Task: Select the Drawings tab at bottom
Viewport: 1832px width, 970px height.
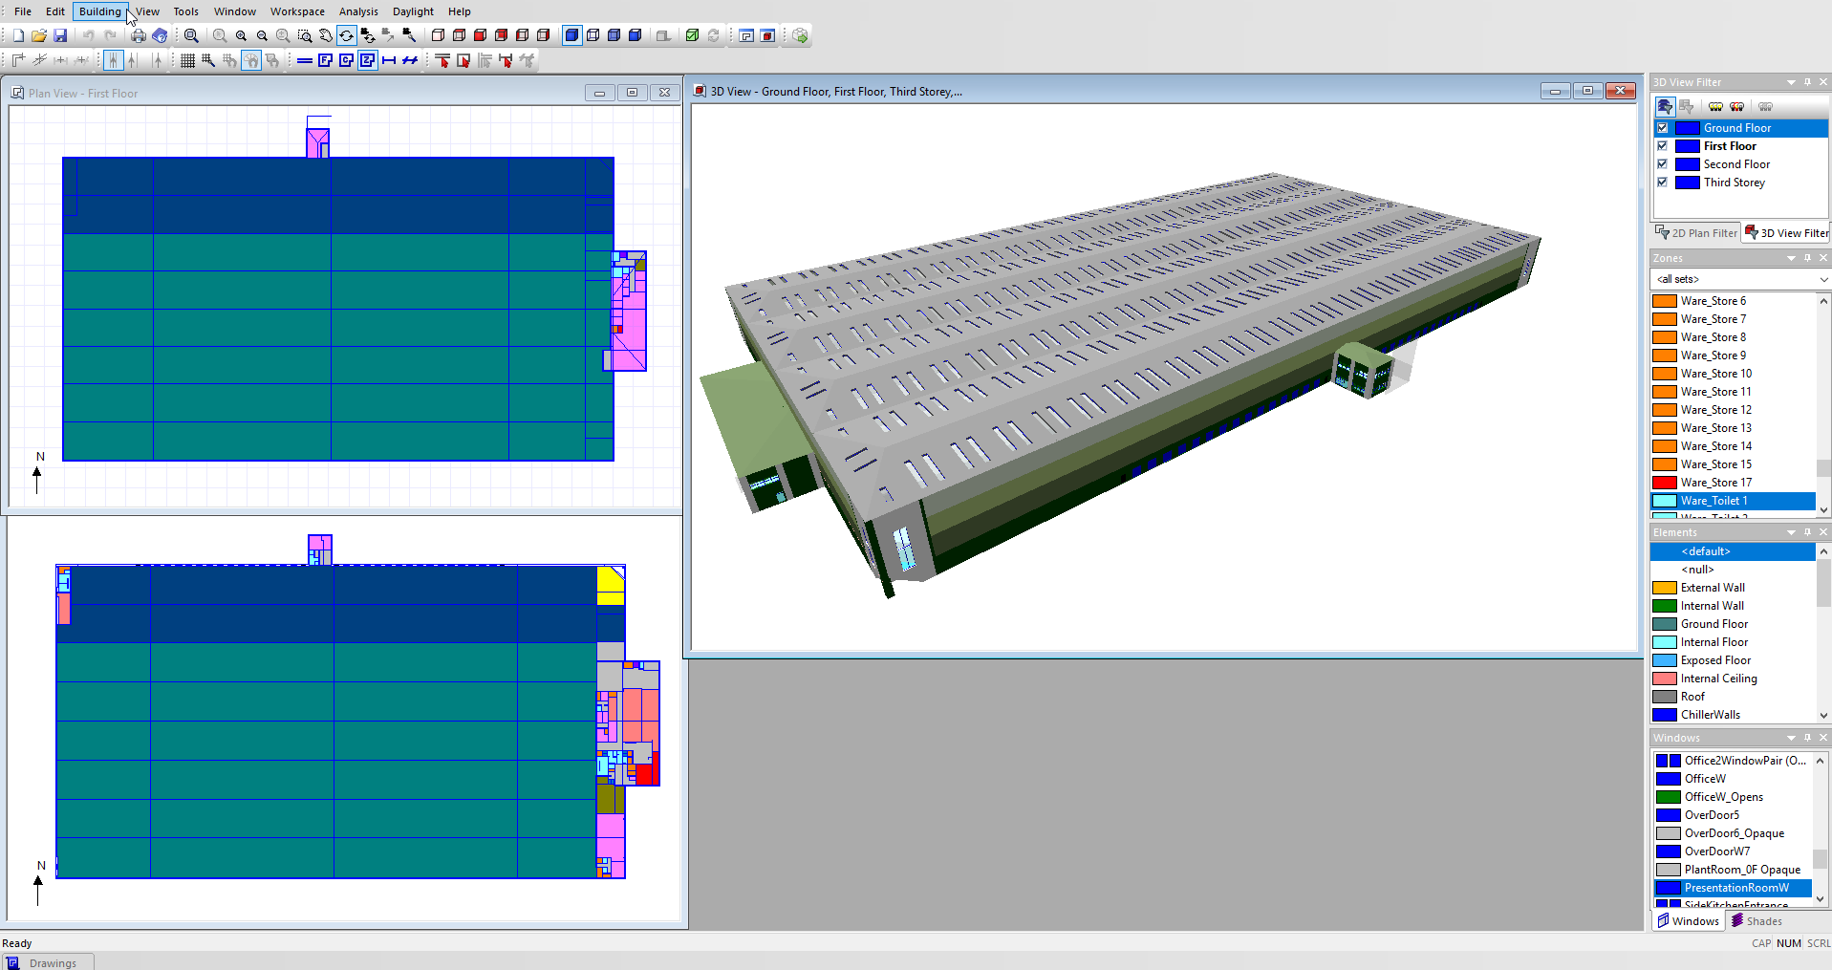Action: click(x=46, y=962)
